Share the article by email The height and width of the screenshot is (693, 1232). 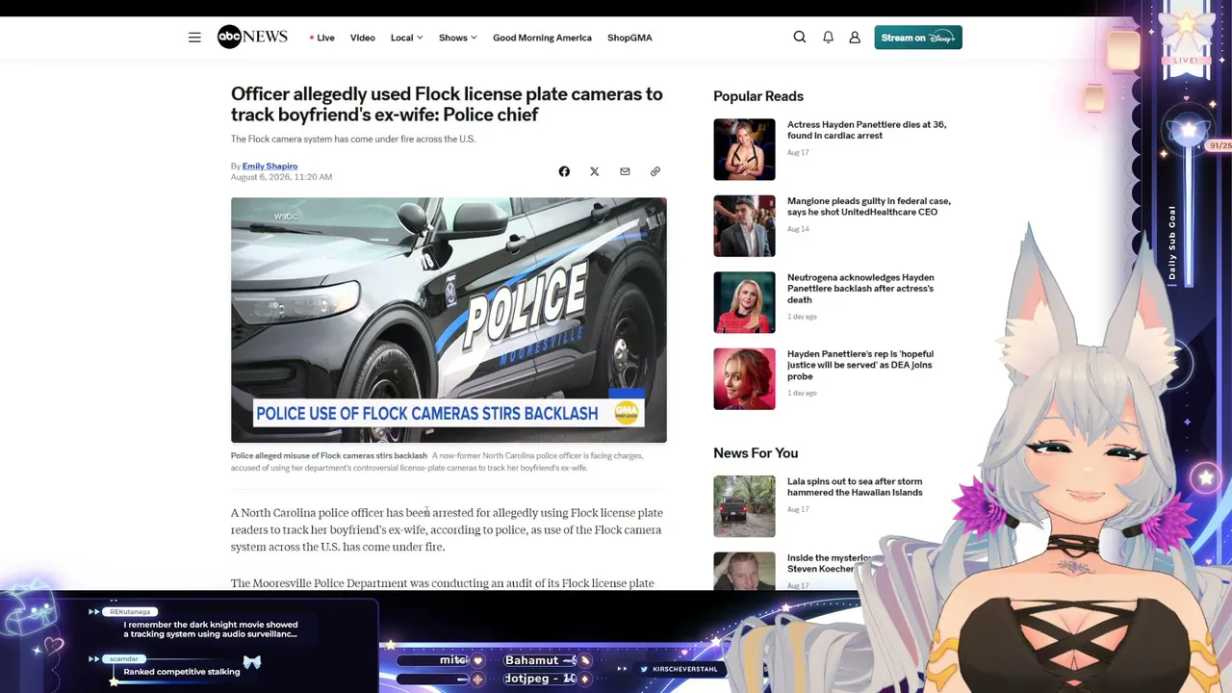[x=625, y=171]
